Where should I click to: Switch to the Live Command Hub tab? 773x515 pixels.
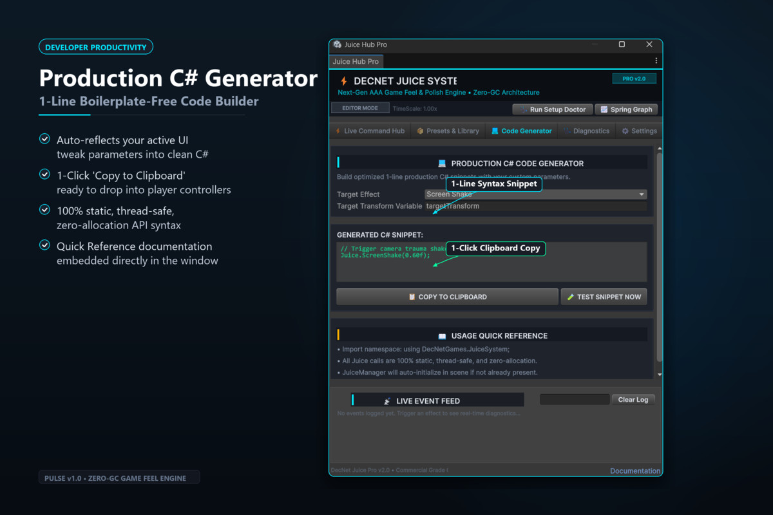coord(370,131)
